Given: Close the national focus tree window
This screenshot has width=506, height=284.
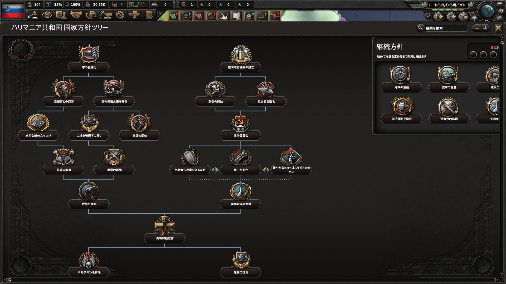Looking at the screenshot, I should coord(498,28).
